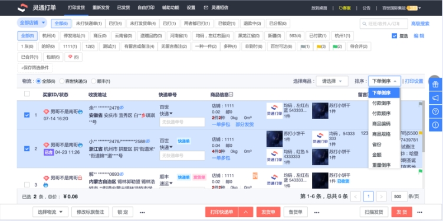
Task: Open the 全部店铺 shop dropdown
Action: pos(32,23)
